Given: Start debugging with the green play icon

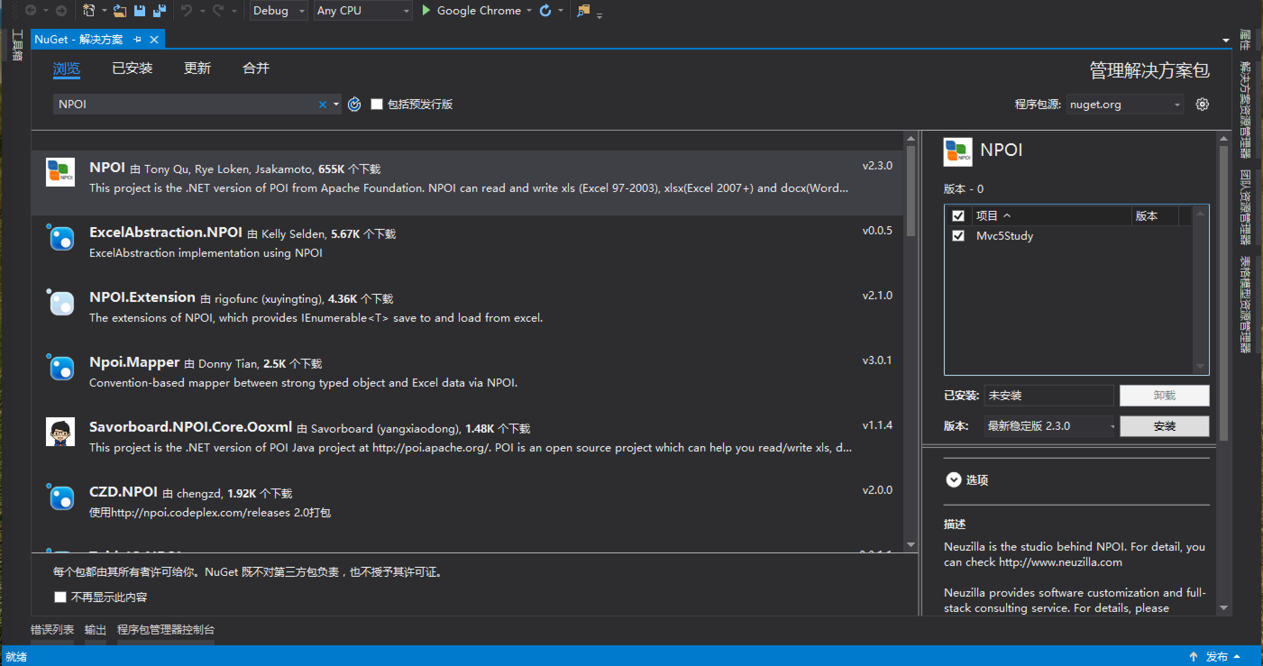Looking at the screenshot, I should coord(426,10).
